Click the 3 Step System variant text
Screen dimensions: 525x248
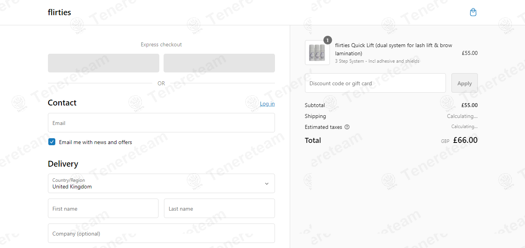377,61
